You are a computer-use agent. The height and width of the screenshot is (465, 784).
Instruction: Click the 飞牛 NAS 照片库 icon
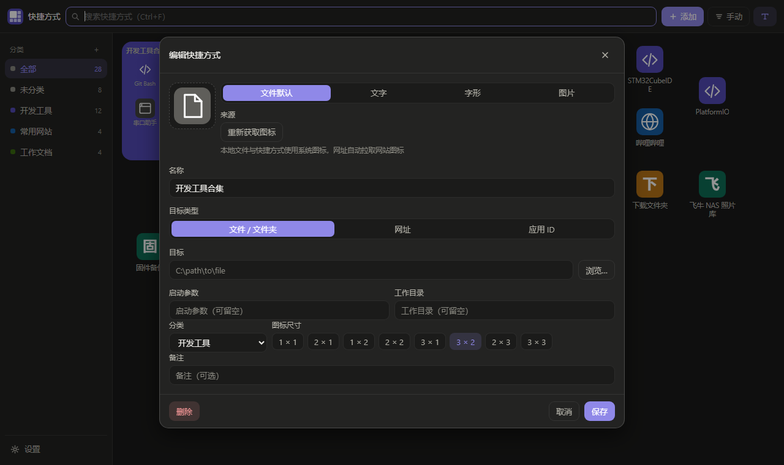(712, 184)
